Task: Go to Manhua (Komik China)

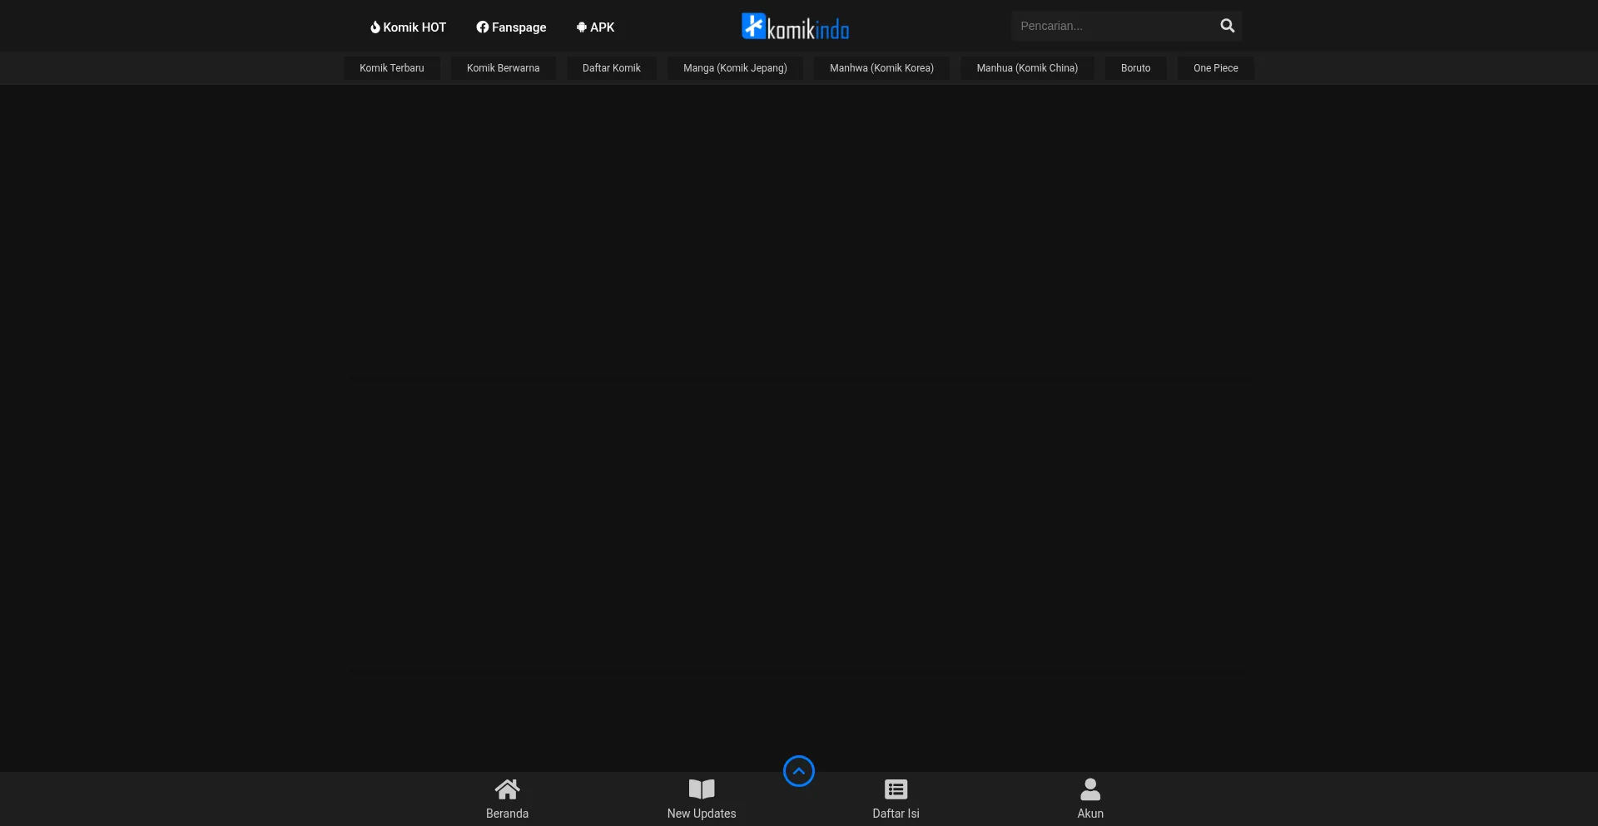Action: (1027, 68)
